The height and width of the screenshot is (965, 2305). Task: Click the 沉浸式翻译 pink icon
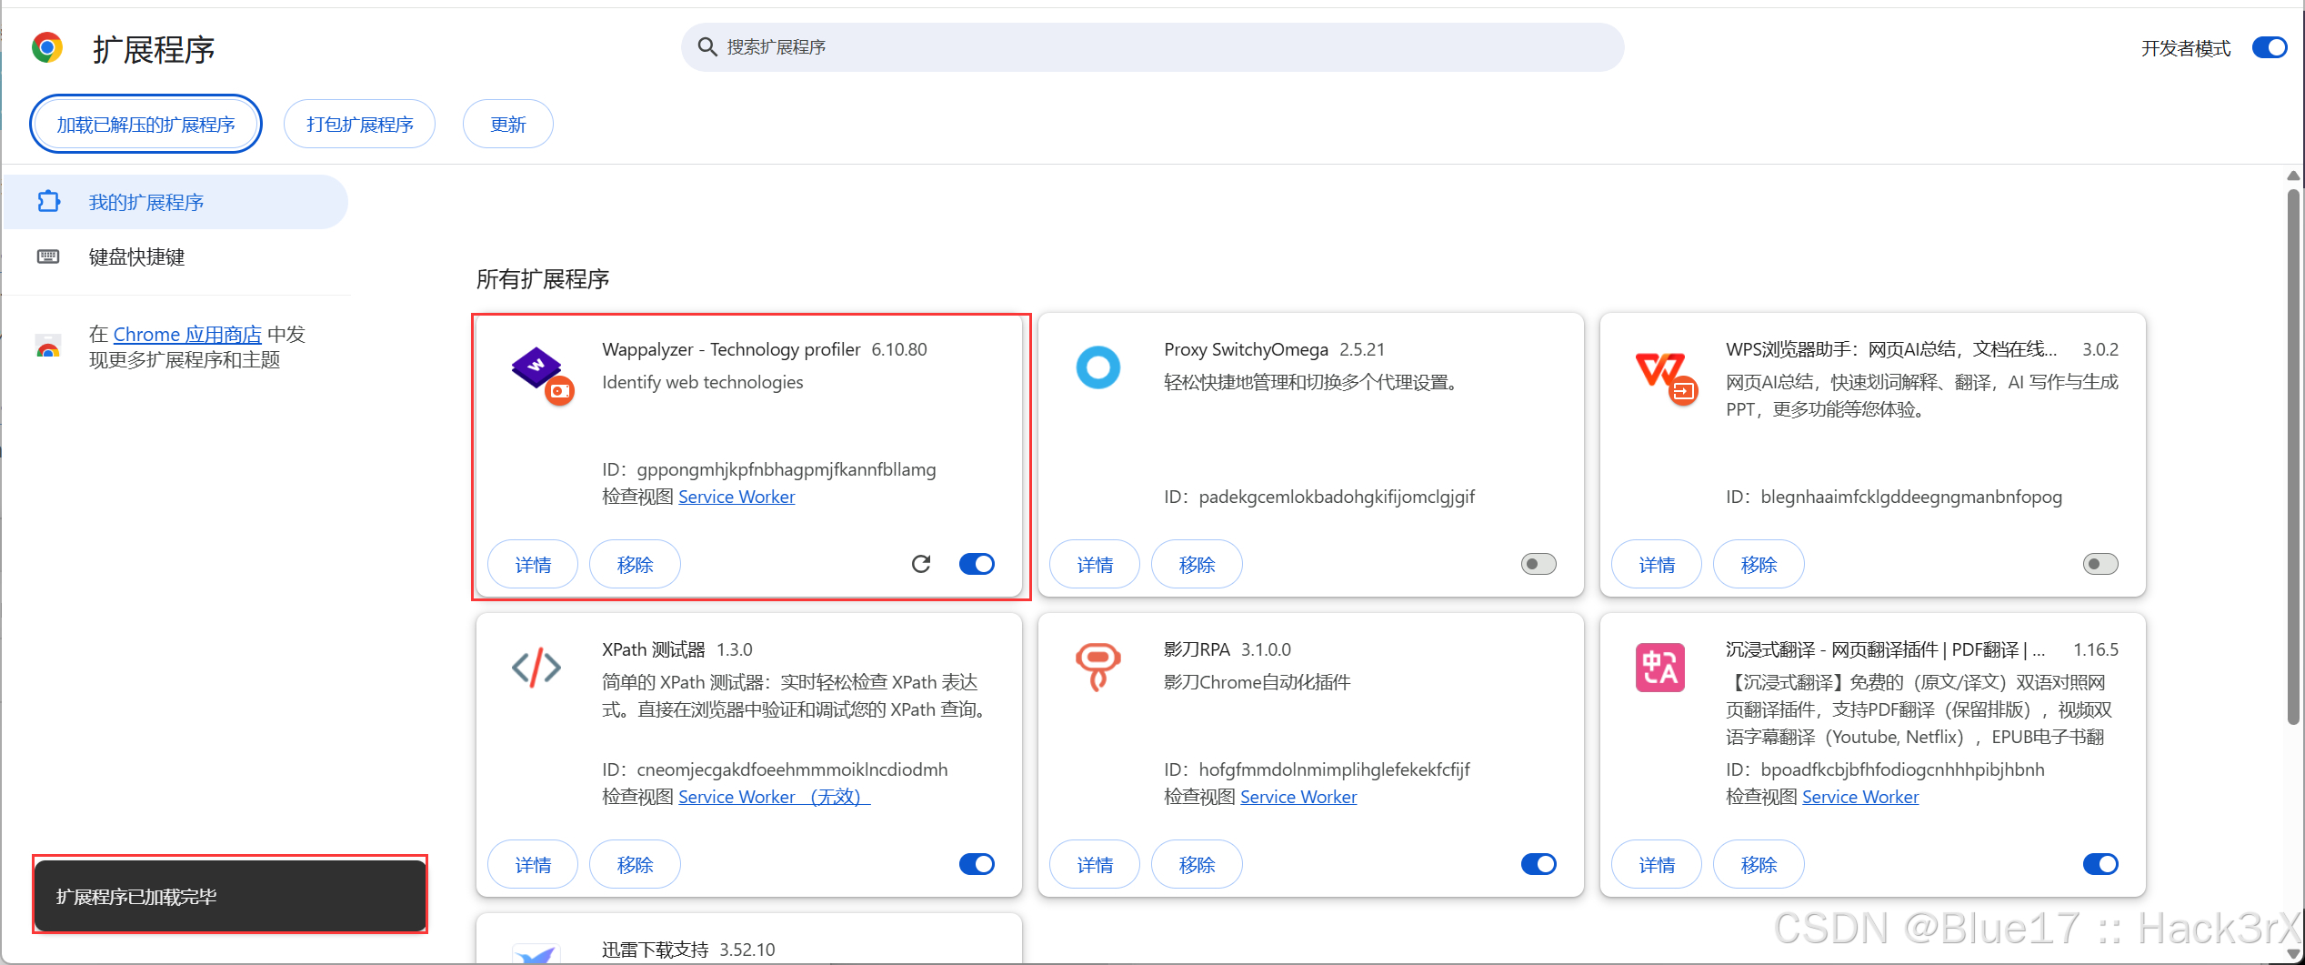click(x=1660, y=668)
